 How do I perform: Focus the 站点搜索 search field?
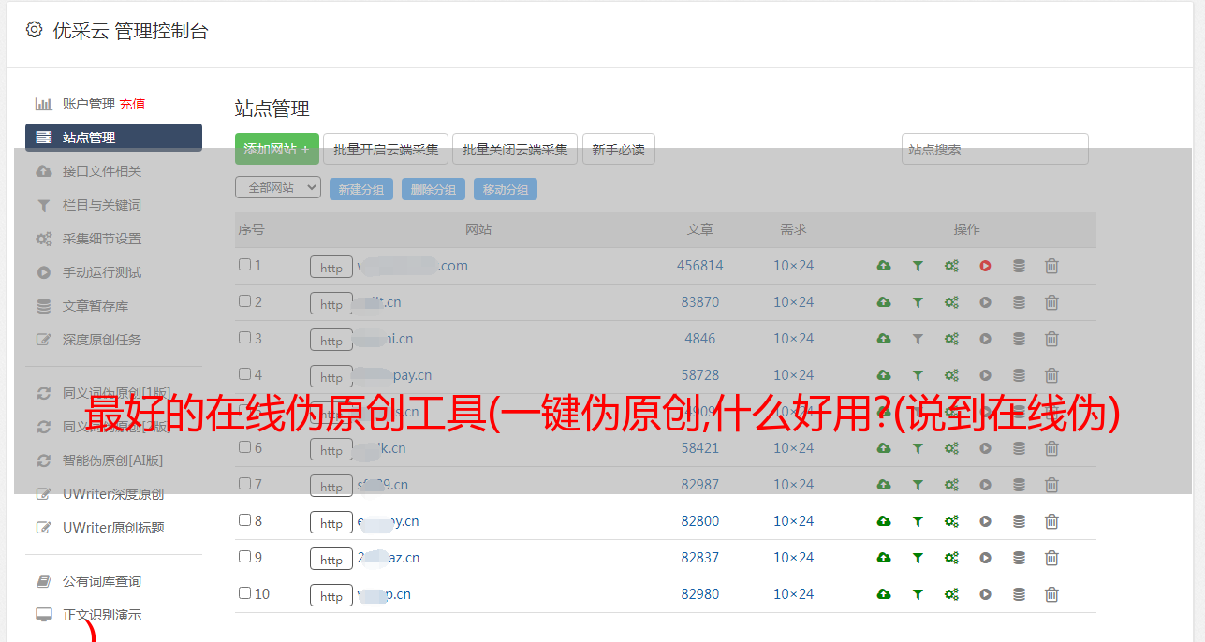pos(995,149)
